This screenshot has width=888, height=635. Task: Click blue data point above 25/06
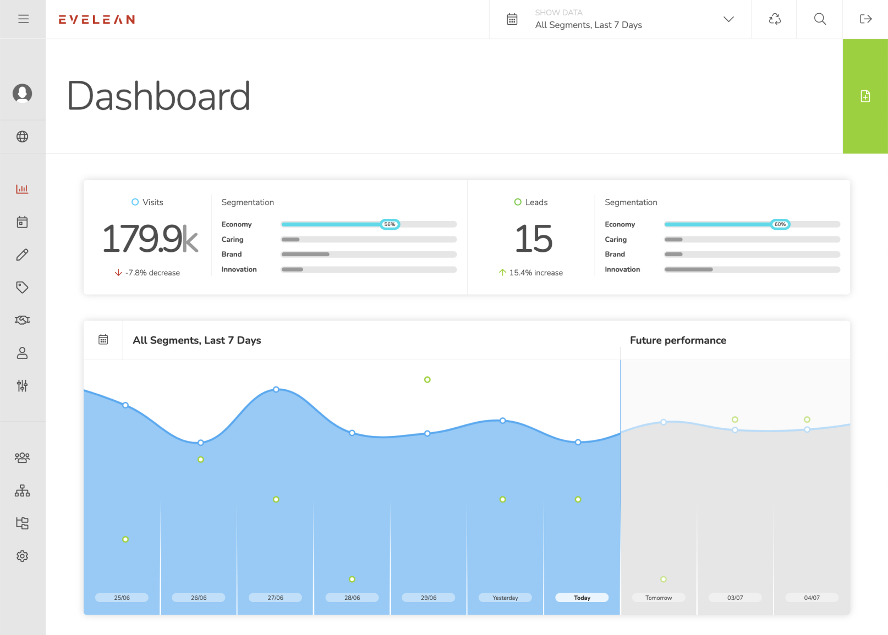click(x=125, y=405)
